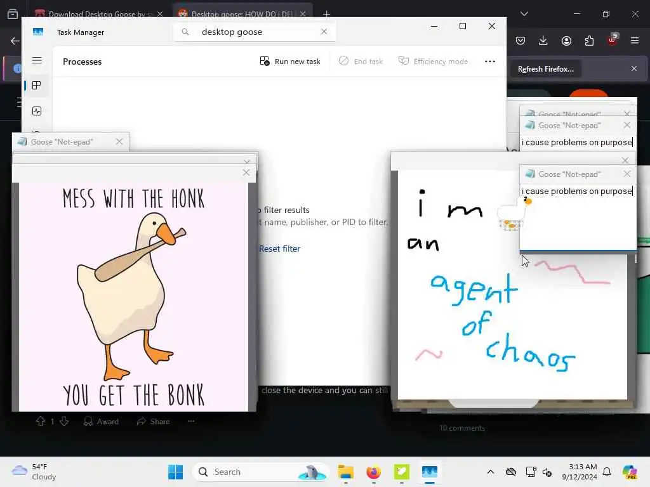
Task: Open the Performance page icon in sidebar
Action: click(36, 111)
